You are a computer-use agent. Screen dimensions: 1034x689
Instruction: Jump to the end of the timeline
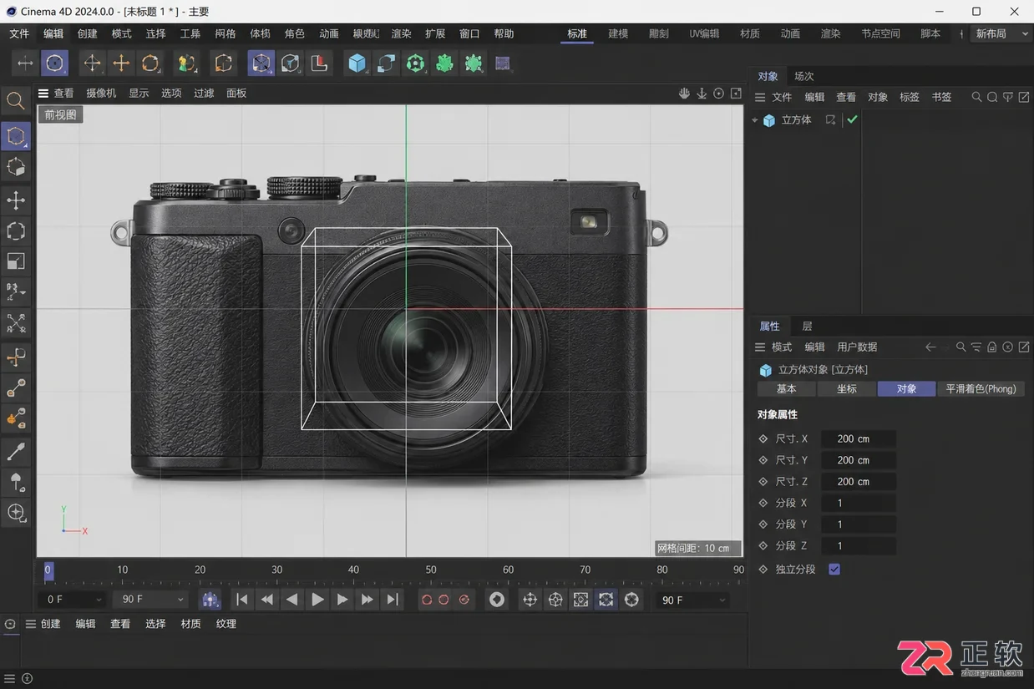(393, 600)
